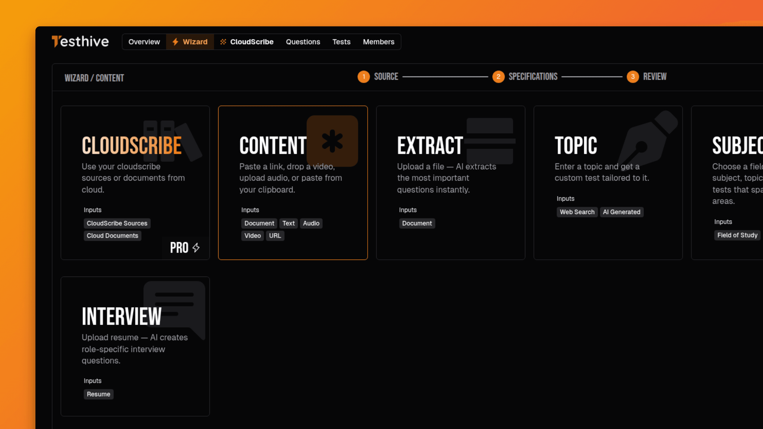The width and height of the screenshot is (763, 429).
Task: Click the Video input tag
Action: [252, 236]
